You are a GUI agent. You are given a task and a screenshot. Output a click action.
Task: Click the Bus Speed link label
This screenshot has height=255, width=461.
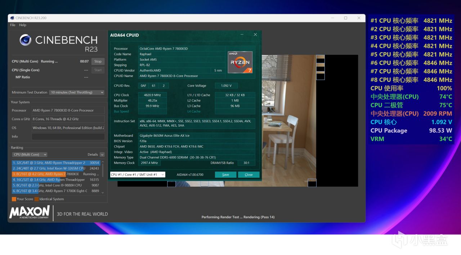point(121,111)
